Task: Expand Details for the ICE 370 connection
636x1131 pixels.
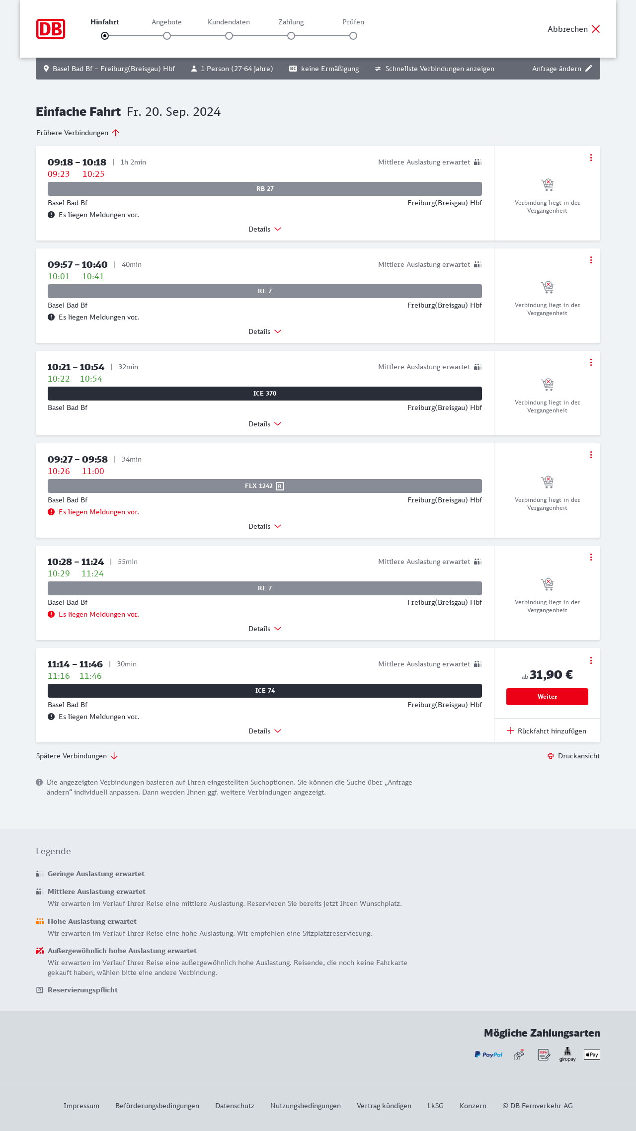Action: pos(265,424)
